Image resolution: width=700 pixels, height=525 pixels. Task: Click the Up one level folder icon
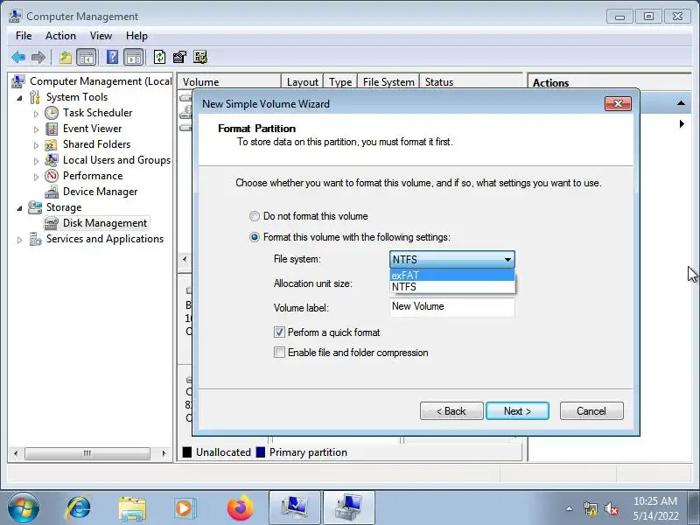pos(65,57)
